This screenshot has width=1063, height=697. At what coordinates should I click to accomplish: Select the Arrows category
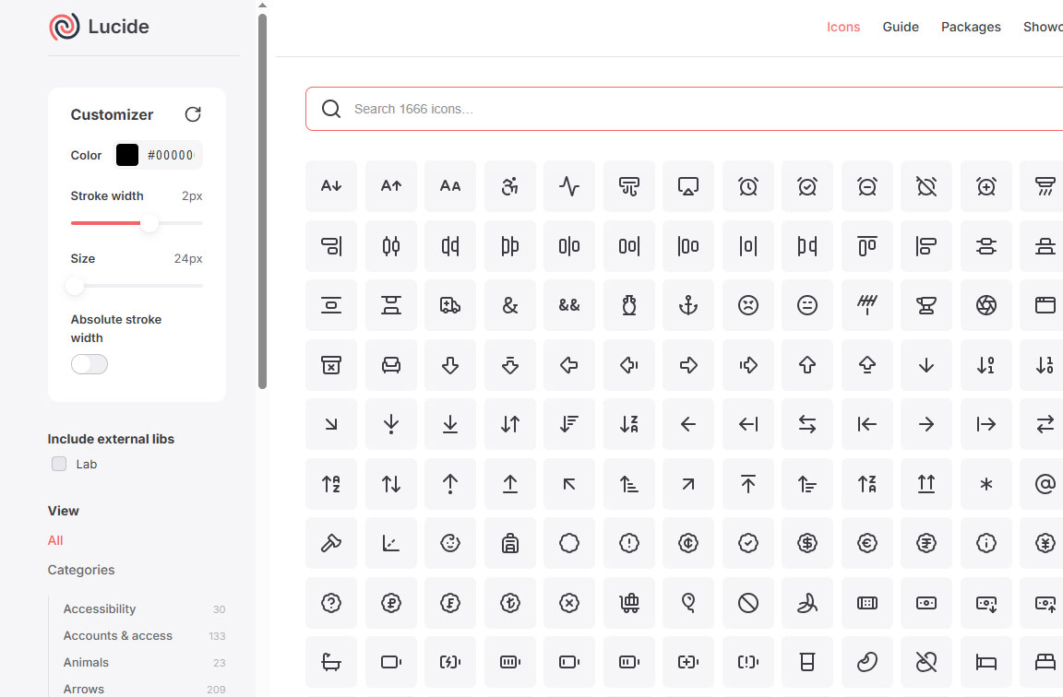coord(84,689)
